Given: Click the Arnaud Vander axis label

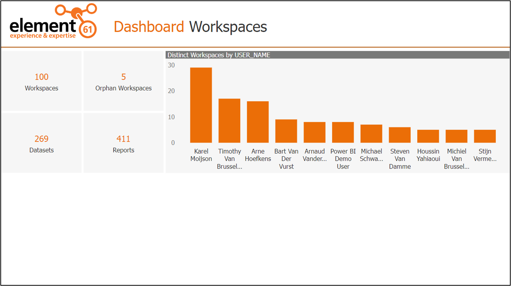Looking at the screenshot, I should point(314,155).
